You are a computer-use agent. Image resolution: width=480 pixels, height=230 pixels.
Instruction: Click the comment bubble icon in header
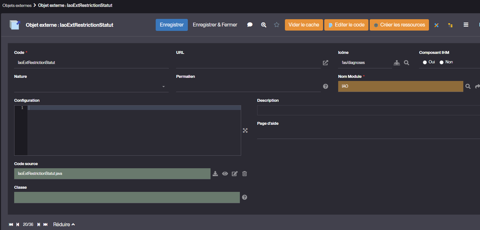pos(250,25)
